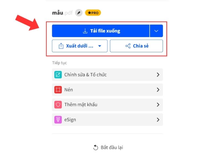Click the Tải file xuống button

tap(100, 31)
